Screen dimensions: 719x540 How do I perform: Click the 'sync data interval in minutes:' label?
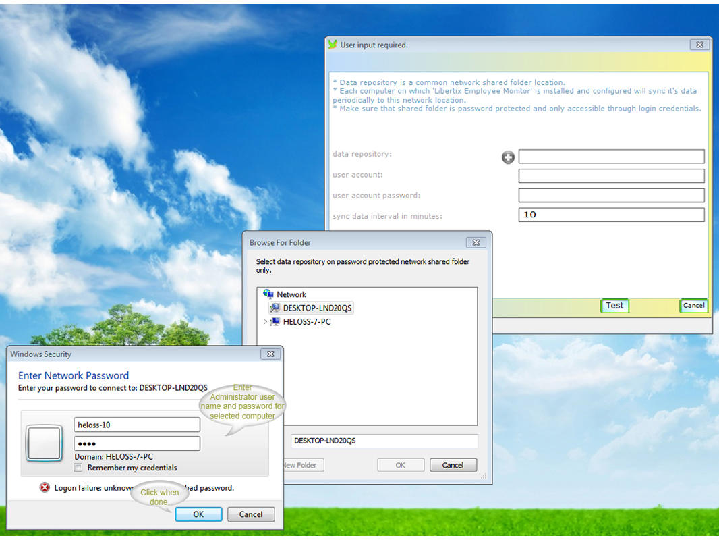[387, 216]
